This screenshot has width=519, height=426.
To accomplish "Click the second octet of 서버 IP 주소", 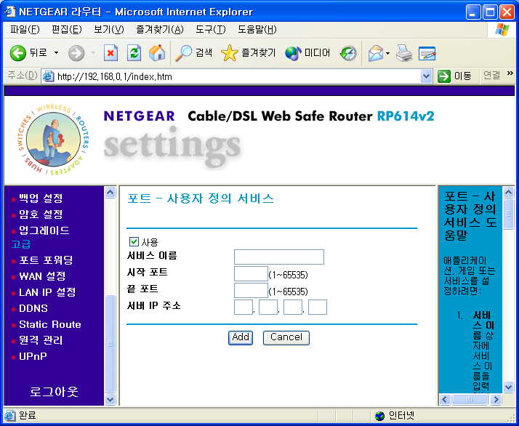I will (x=268, y=308).
